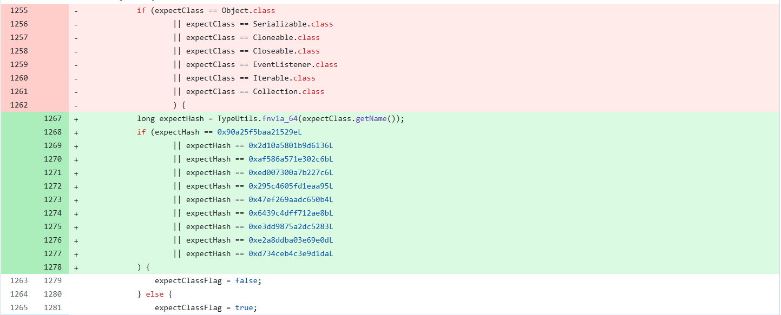Screen dimensions: 781x315
Task: Click added line number 1267
Action: coord(53,118)
